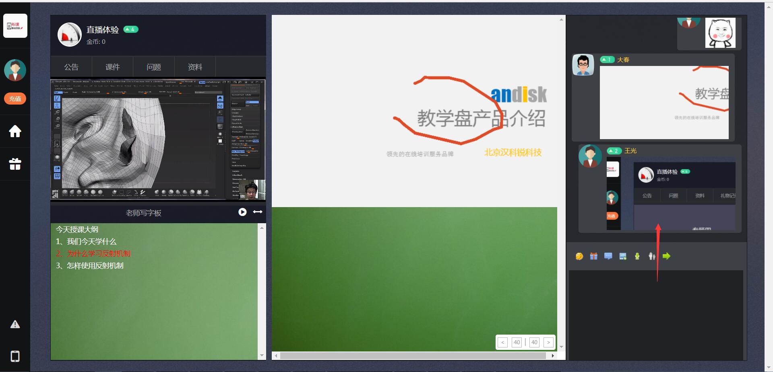Screen dimensions: 773x372
Task: Click the screenshot/image share icon
Action: click(622, 256)
